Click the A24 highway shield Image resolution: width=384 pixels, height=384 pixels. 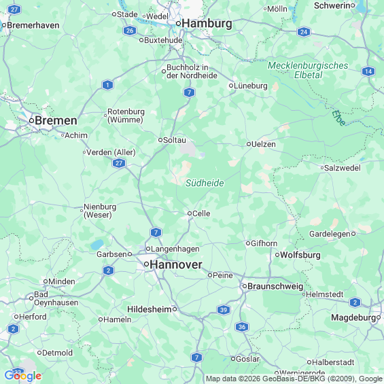click(x=304, y=32)
